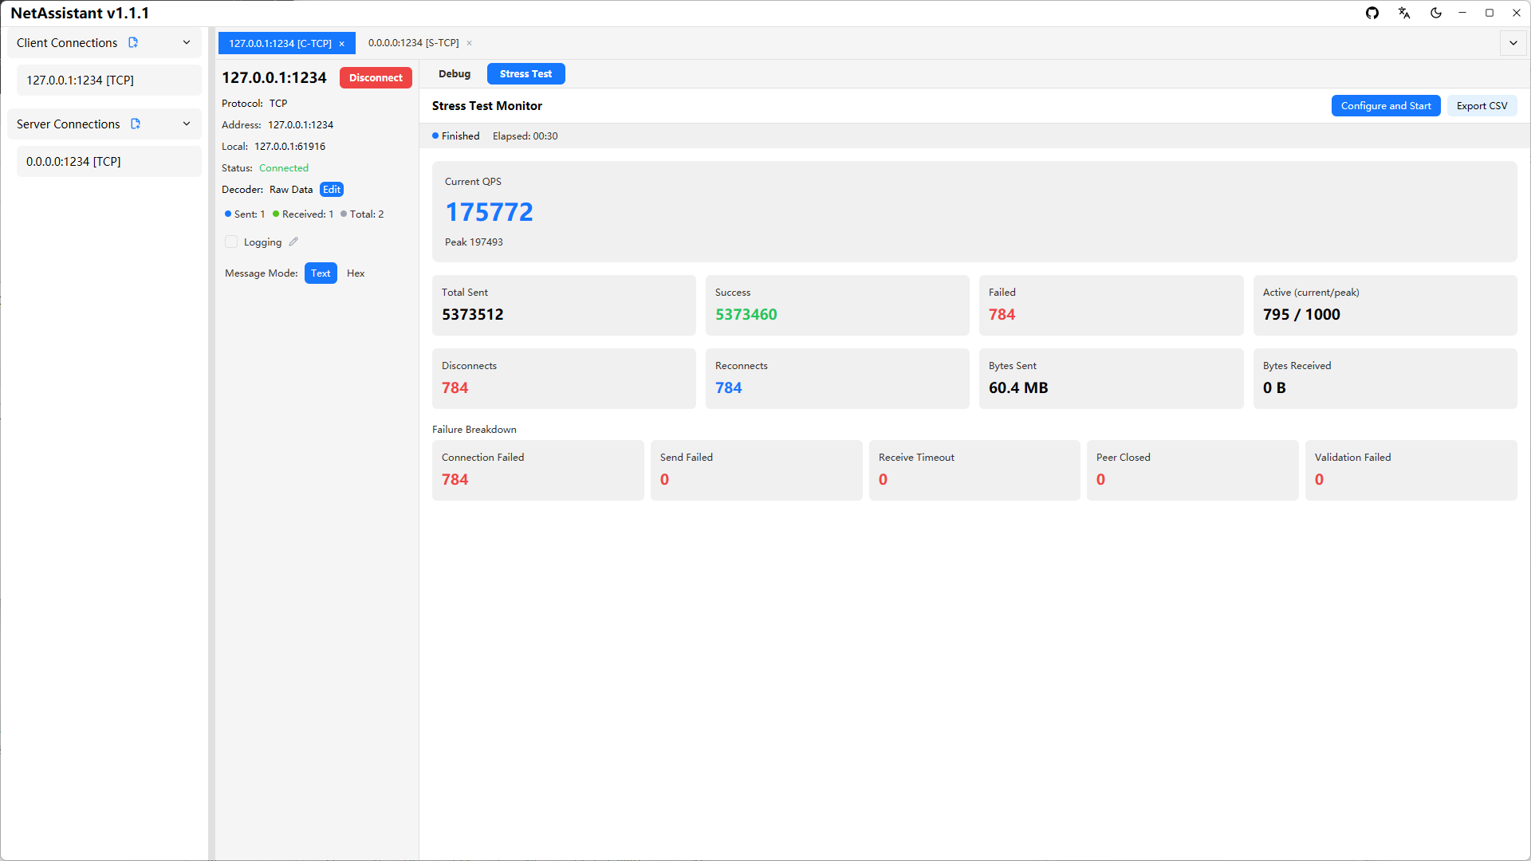Click the Peak 197493 text
The height and width of the screenshot is (861, 1531).
(x=474, y=242)
